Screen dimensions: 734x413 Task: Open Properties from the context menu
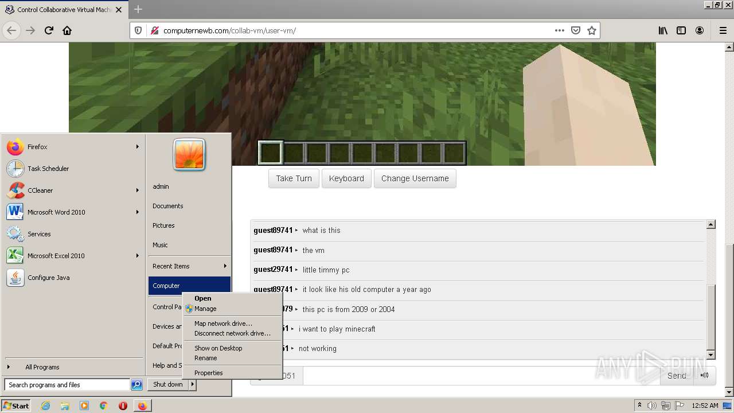(x=232, y=373)
